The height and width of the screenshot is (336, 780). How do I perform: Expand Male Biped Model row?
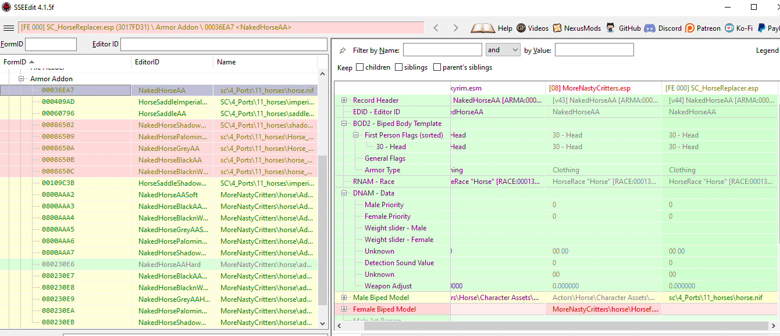[344, 298]
